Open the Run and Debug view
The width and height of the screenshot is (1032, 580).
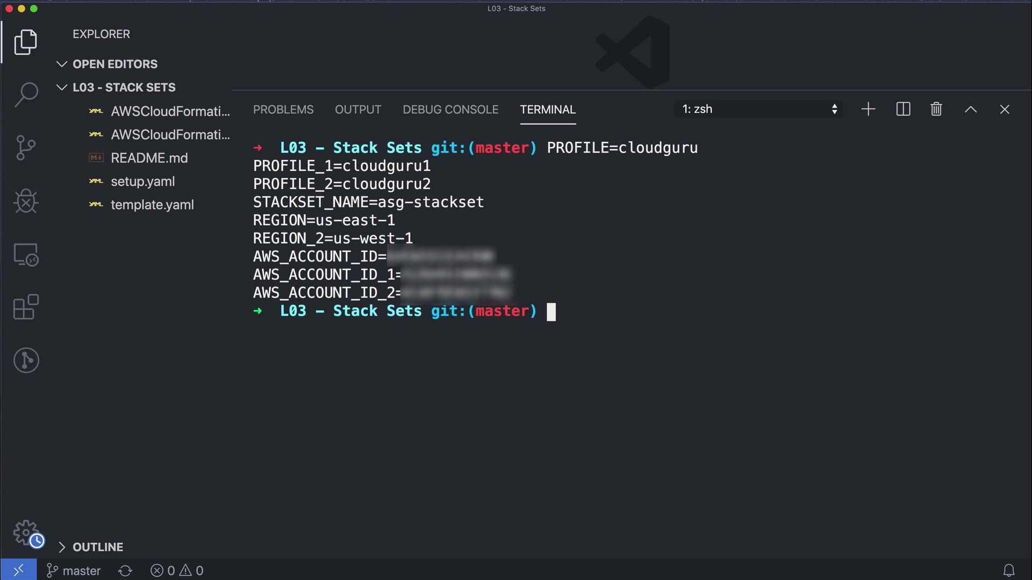pos(26,201)
